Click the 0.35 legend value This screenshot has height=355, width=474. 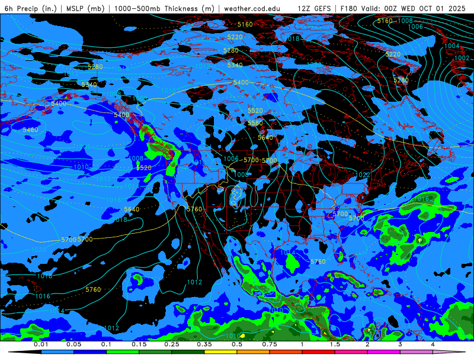click(204, 344)
